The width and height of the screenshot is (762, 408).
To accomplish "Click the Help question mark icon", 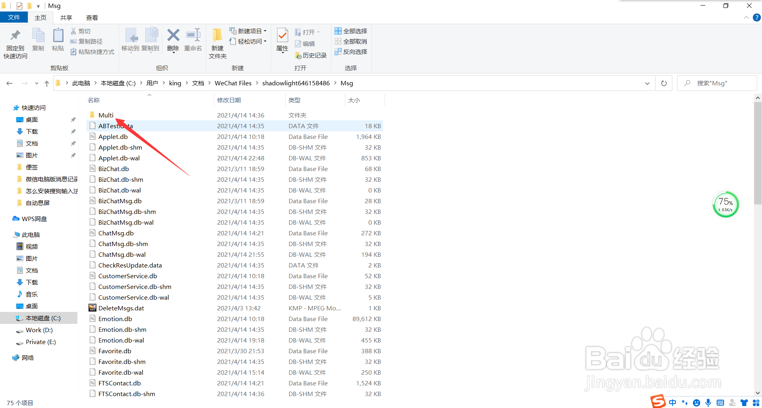I will (x=757, y=17).
